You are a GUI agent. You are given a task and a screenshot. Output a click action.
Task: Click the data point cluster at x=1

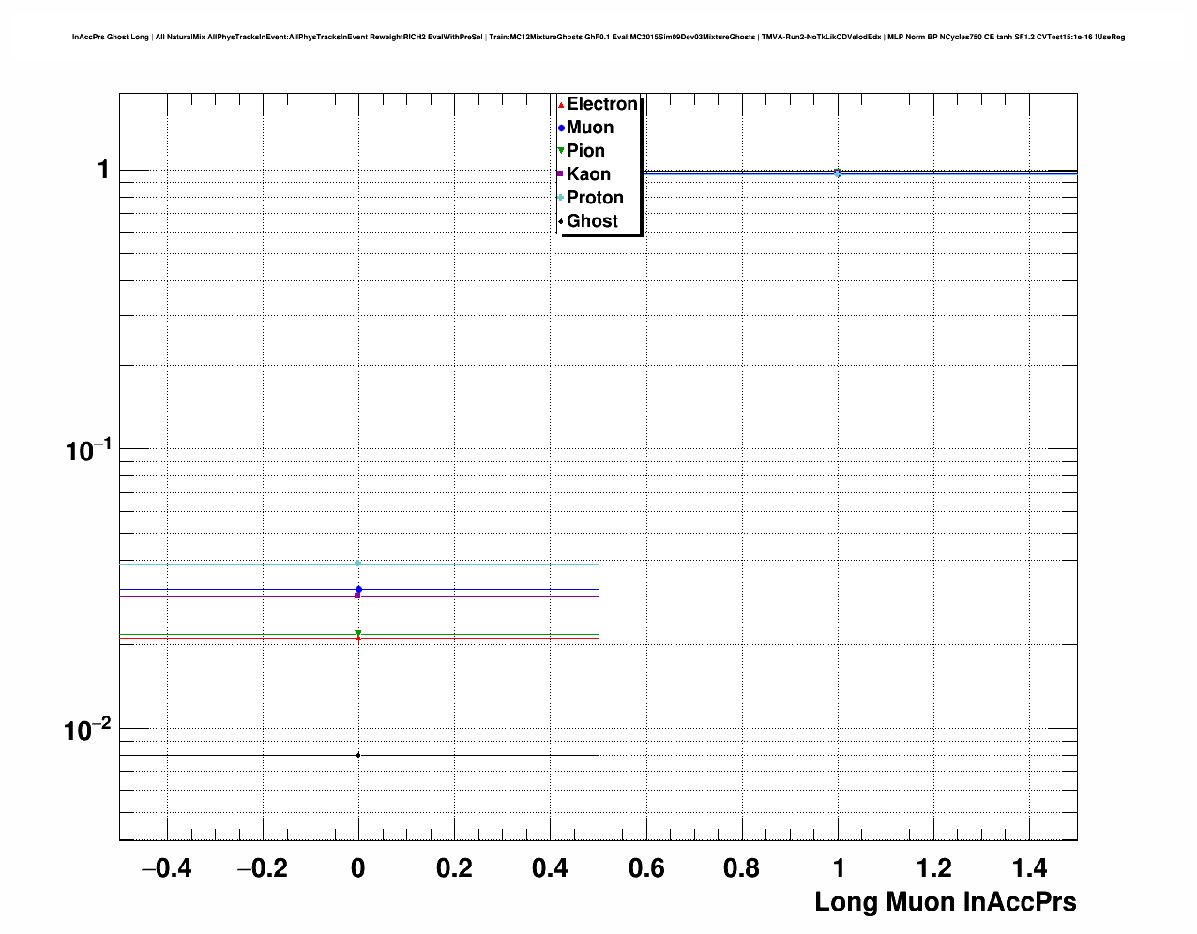[838, 173]
